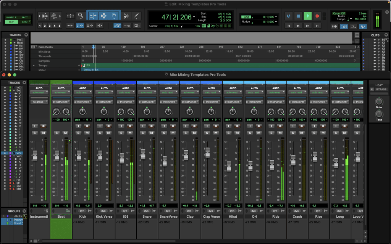Select the Scrubber tool
This screenshot has height=244, width=391.
126,16
